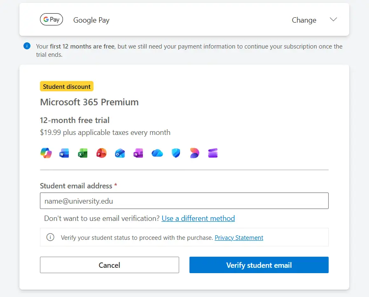Viewport: 369px width, 297px height.
Task: Click the OneDrive cloud icon
Action: point(157,153)
